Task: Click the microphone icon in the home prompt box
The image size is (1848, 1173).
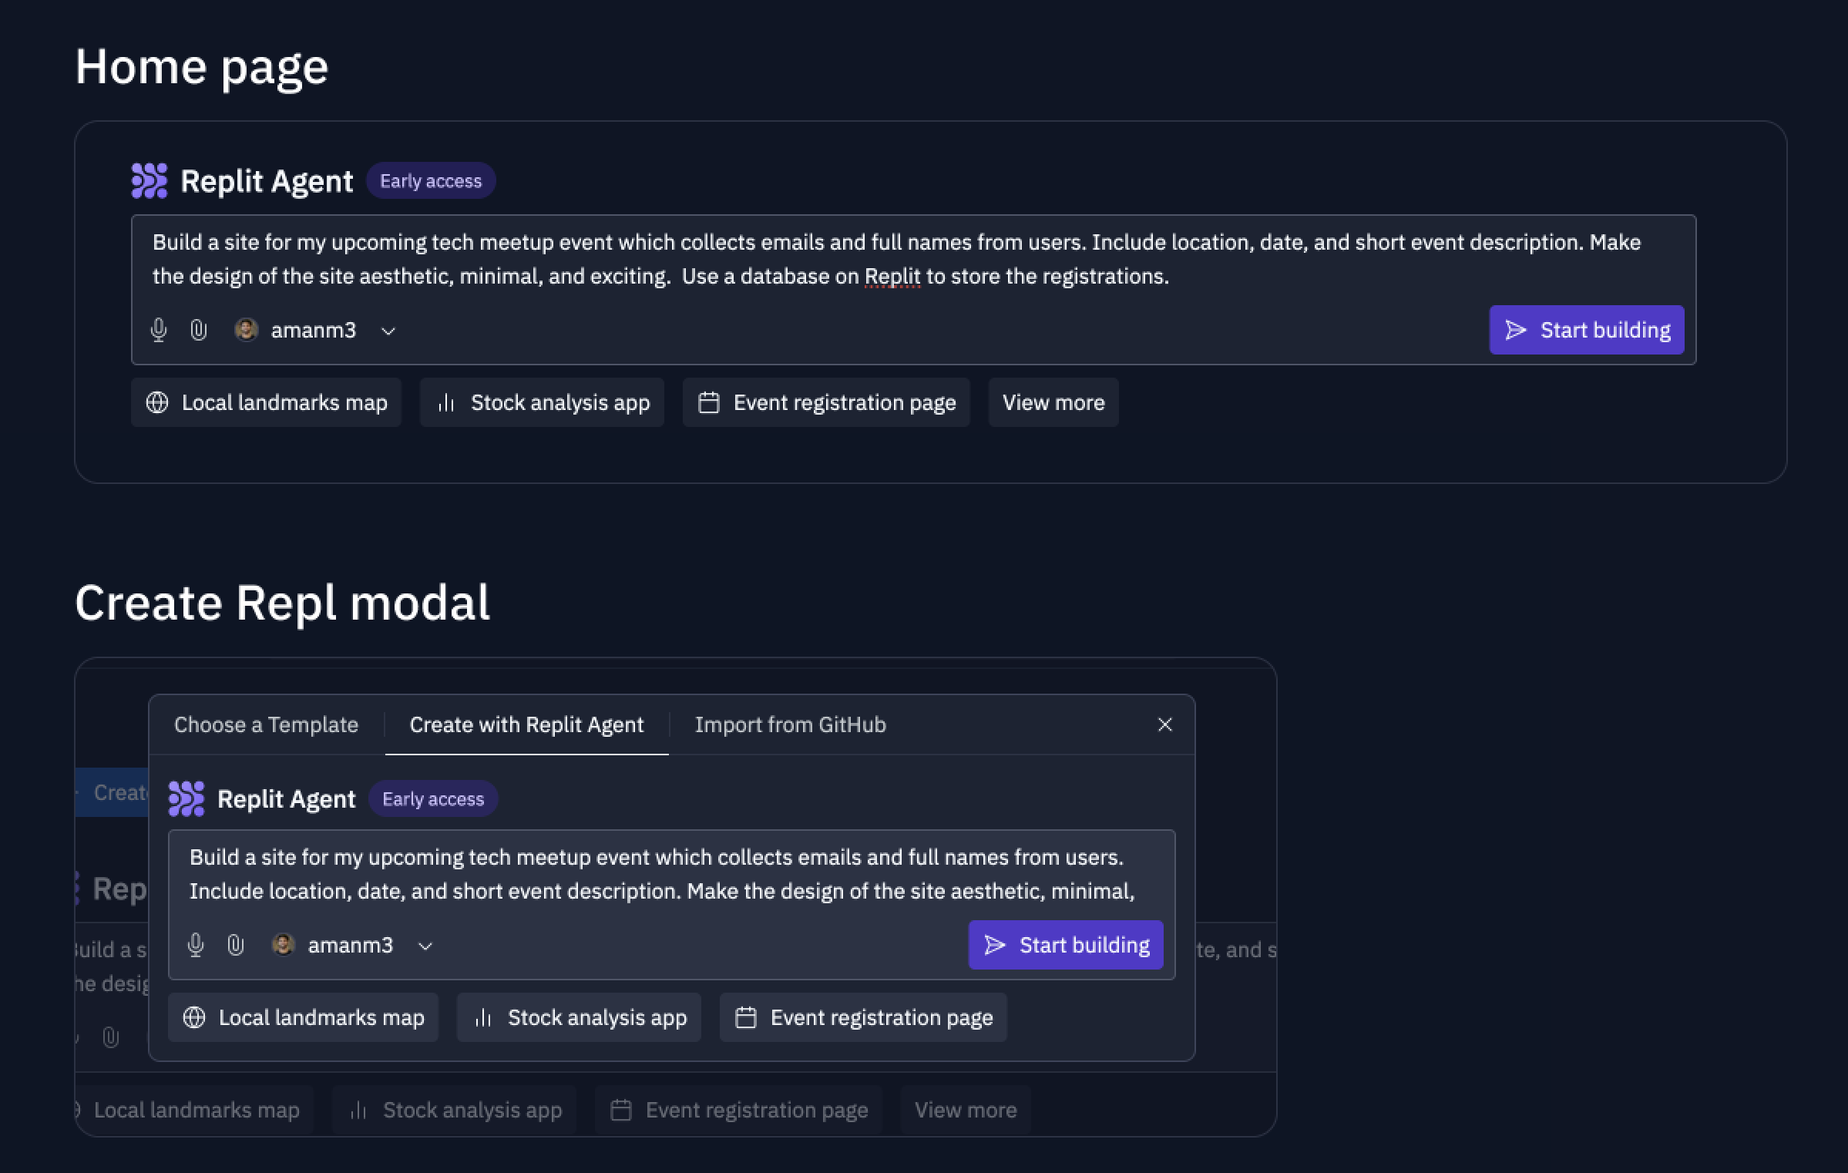Action: [x=159, y=331]
